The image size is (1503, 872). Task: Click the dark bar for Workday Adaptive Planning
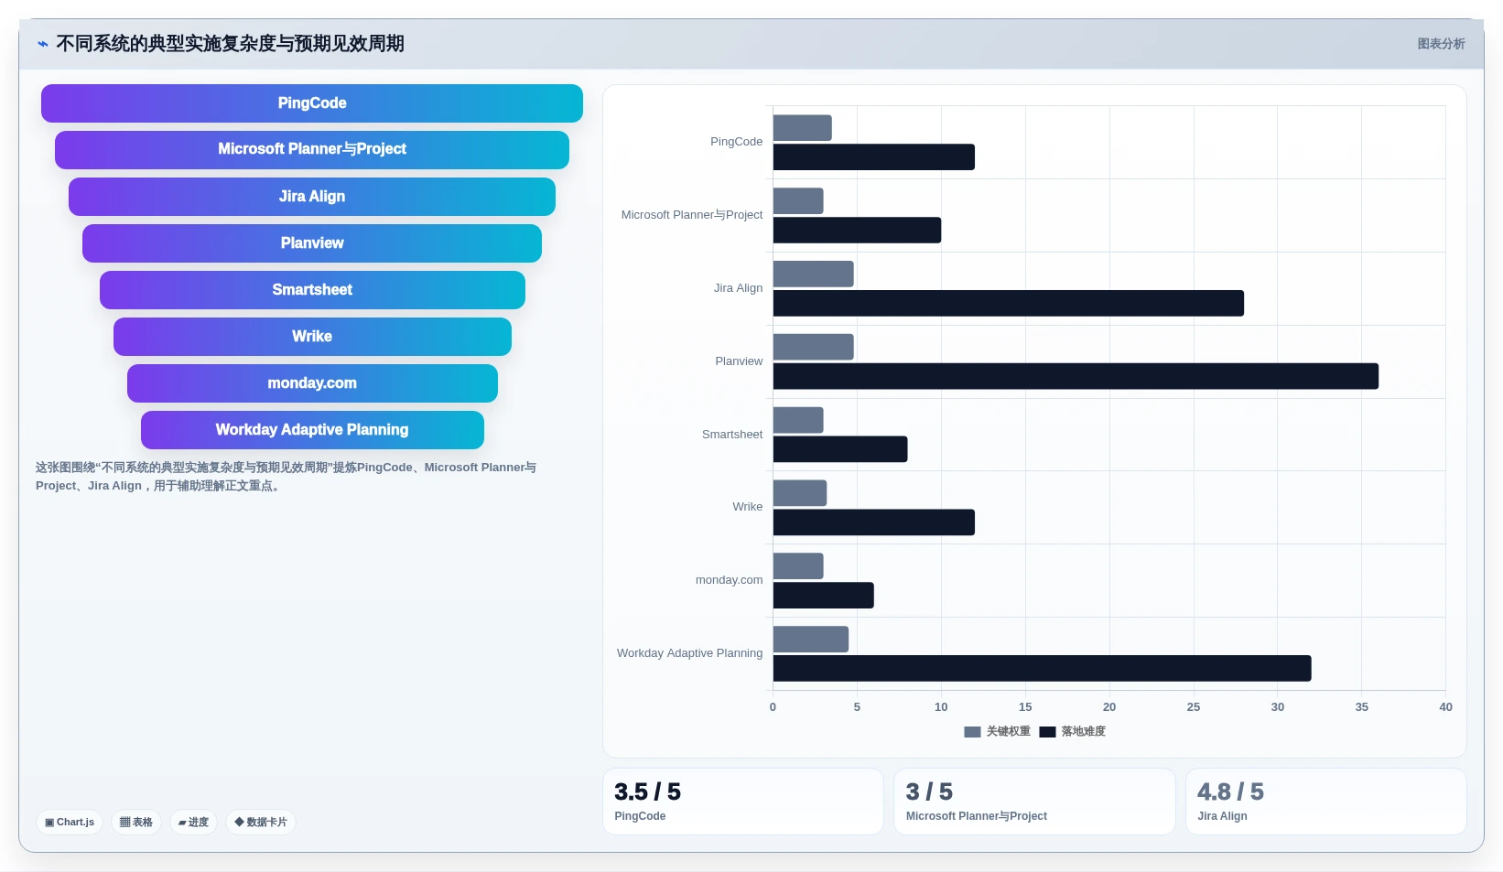click(1043, 669)
